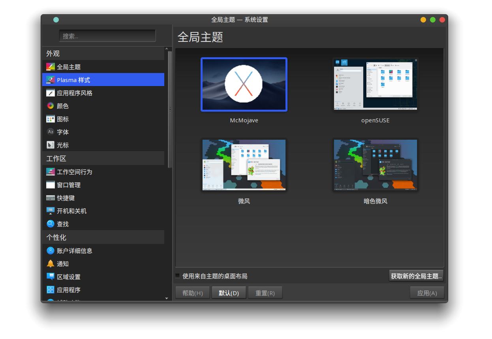This screenshot has height=339, width=492.
Task: Click the McMojave theme name label
Action: 244,120
